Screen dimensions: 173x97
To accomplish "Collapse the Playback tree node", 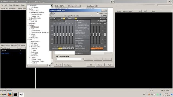I will point(28,25).
